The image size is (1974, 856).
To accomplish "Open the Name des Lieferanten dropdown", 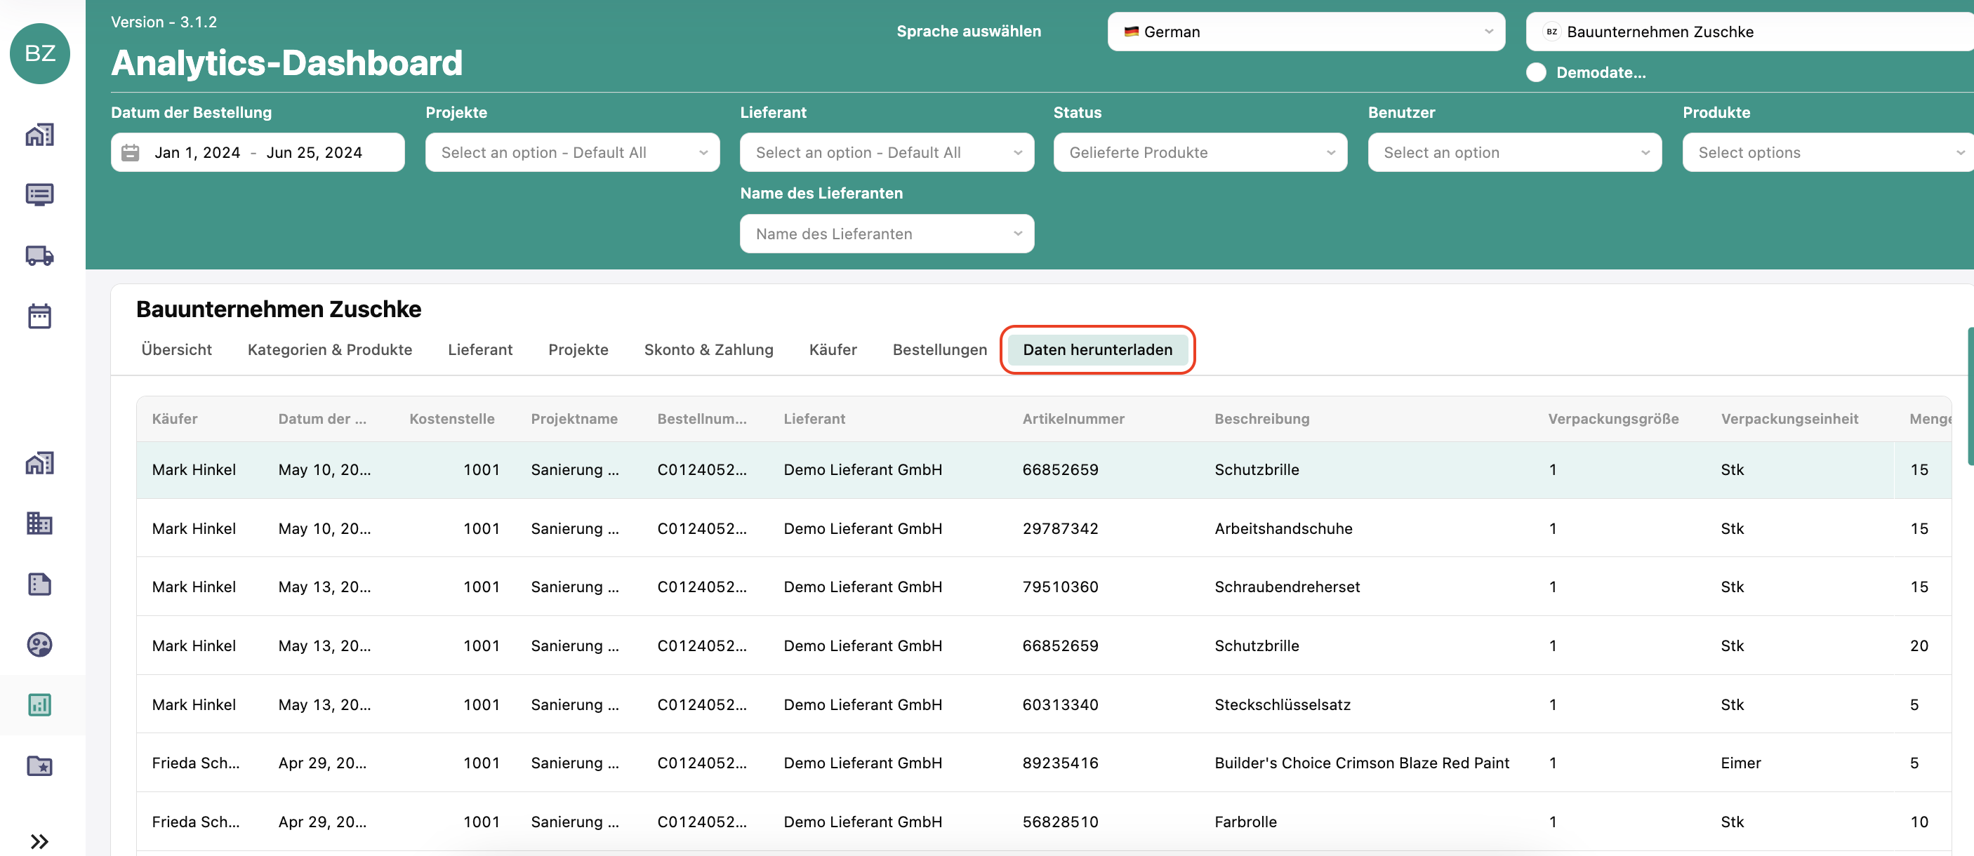I will point(887,234).
